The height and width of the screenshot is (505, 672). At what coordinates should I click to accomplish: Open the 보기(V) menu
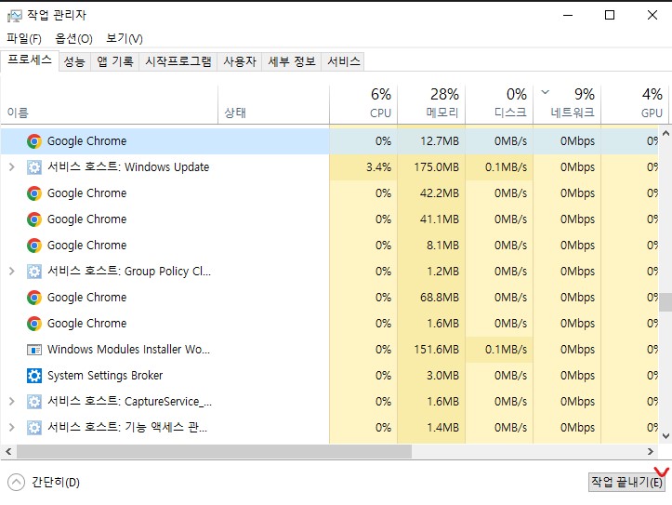coord(125,38)
